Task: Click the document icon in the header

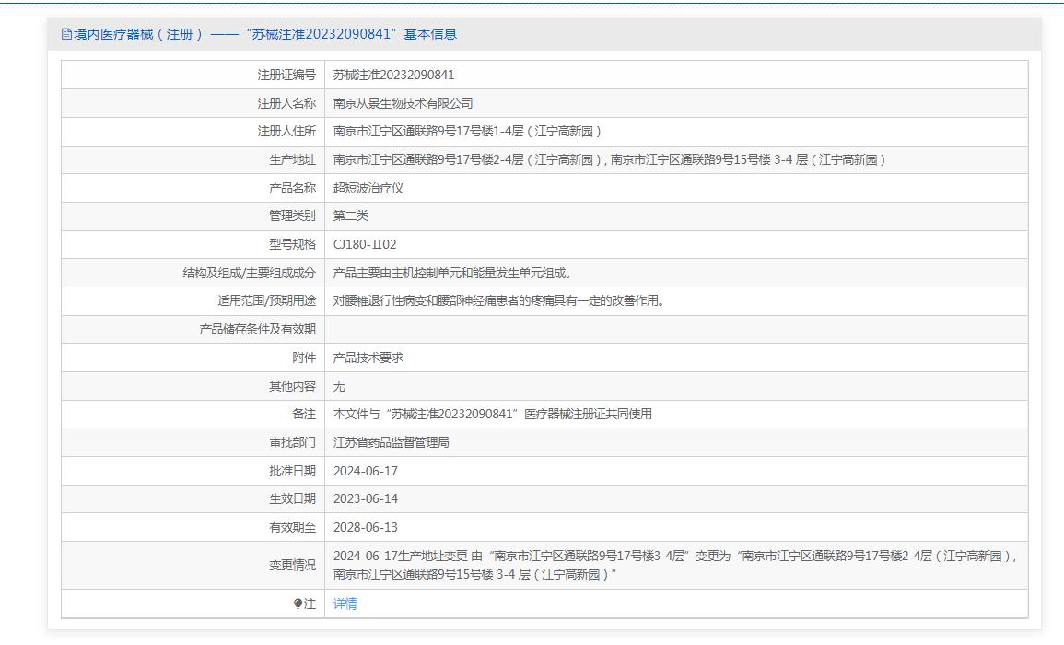Action: click(66, 34)
